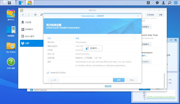Select the Beta 套件 sidebar item
Screen dimensions: 180x104
pos(32,36)
